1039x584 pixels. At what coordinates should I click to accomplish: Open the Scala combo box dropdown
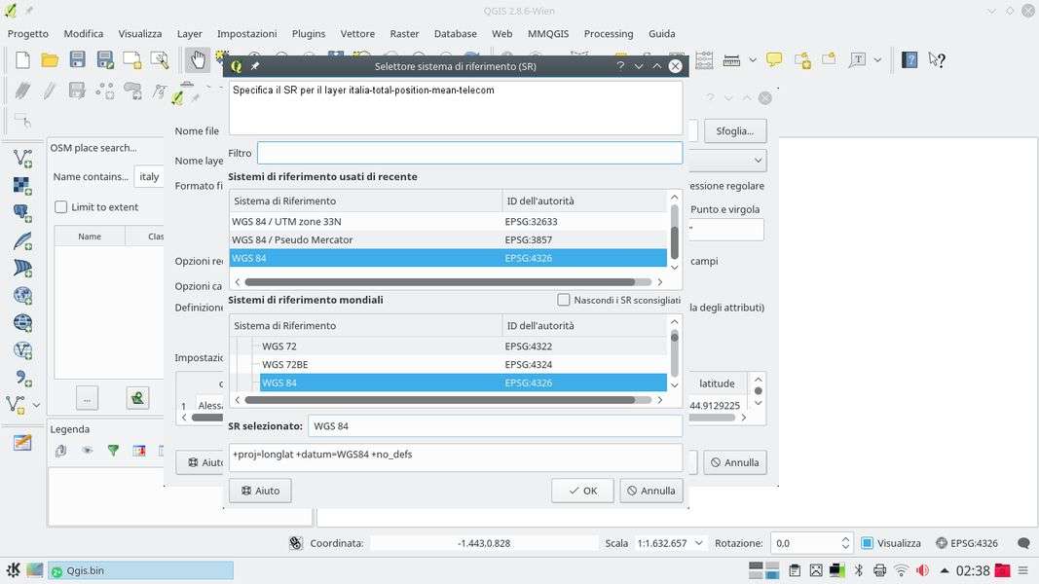tap(698, 543)
